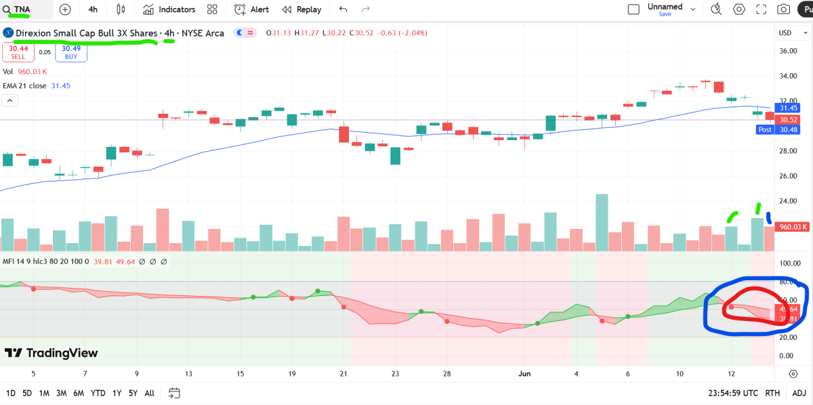The image size is (813, 405).
Task: Open the Indicators dialog
Action: tap(169, 9)
